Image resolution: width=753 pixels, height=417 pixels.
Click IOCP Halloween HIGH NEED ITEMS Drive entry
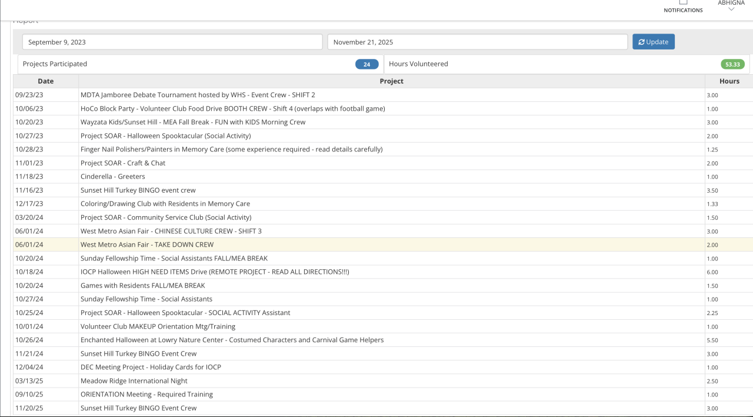pos(215,272)
